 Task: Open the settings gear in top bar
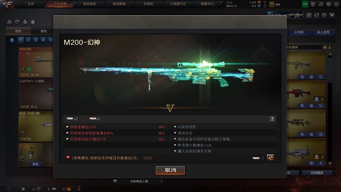click(328, 4)
